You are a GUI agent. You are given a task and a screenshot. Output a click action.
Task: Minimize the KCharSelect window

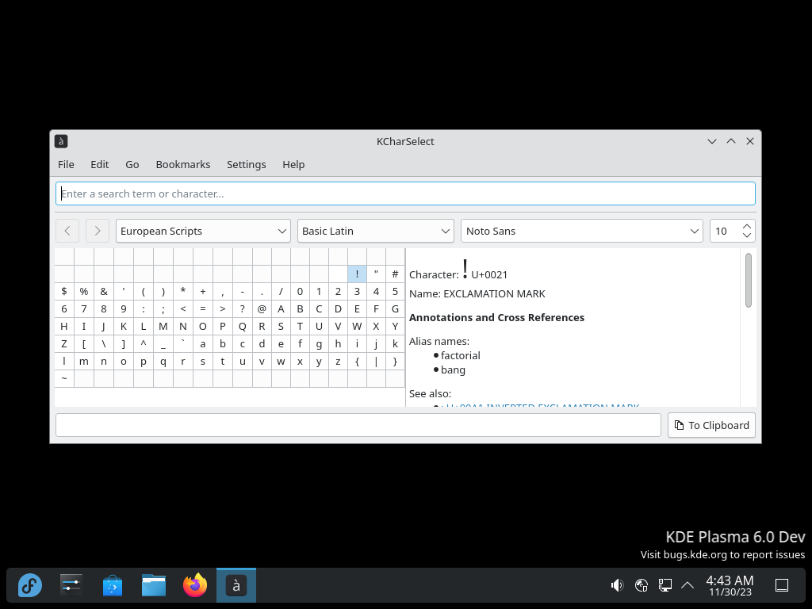712,141
